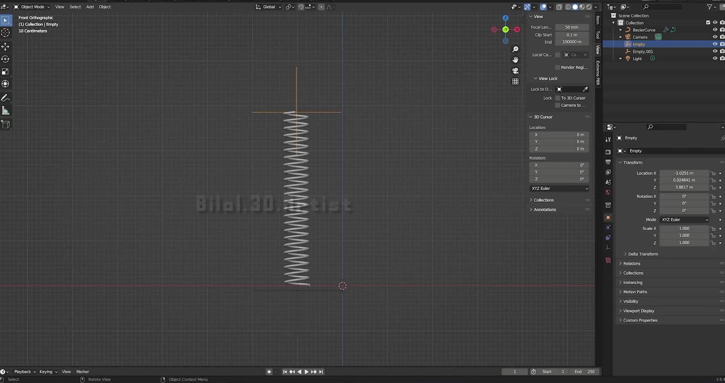This screenshot has height=383, width=725.
Task: Switch to the Tool tab in the sidebar
Action: (598, 35)
